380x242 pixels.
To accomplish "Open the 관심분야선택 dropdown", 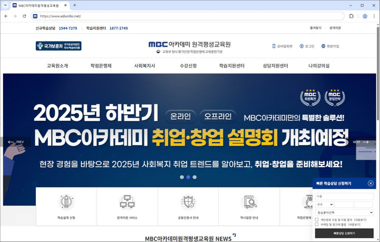I will coord(344,213).
